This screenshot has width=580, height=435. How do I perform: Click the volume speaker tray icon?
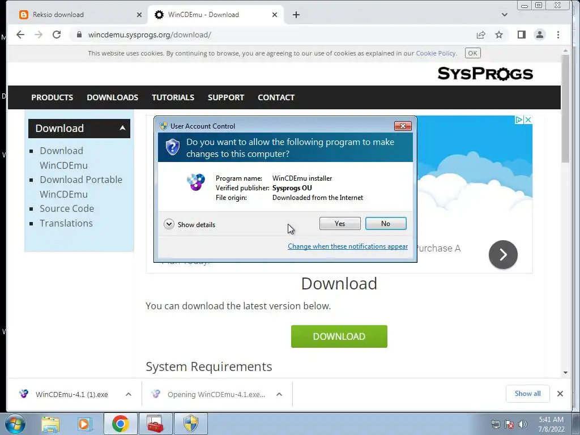[x=522, y=424]
